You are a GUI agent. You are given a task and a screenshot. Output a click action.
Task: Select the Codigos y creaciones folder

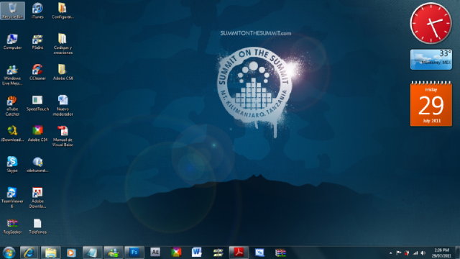pos(63,44)
